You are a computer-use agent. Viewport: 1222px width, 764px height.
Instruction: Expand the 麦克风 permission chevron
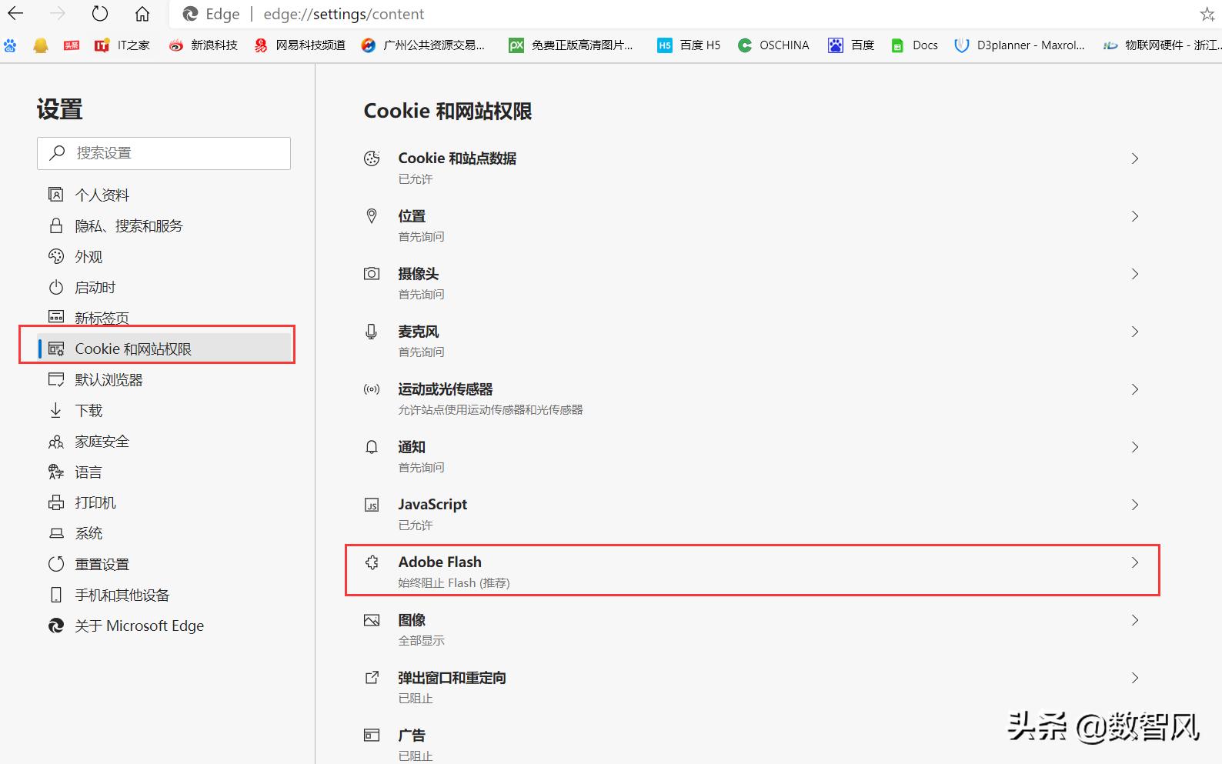[1135, 332]
